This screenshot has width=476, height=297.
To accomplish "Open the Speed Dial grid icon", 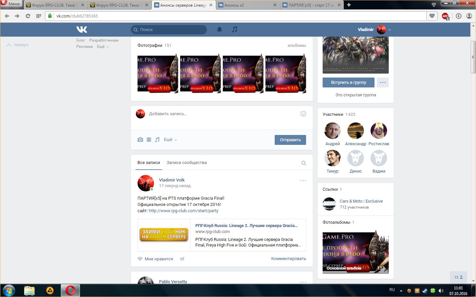I will pos(39,16).
